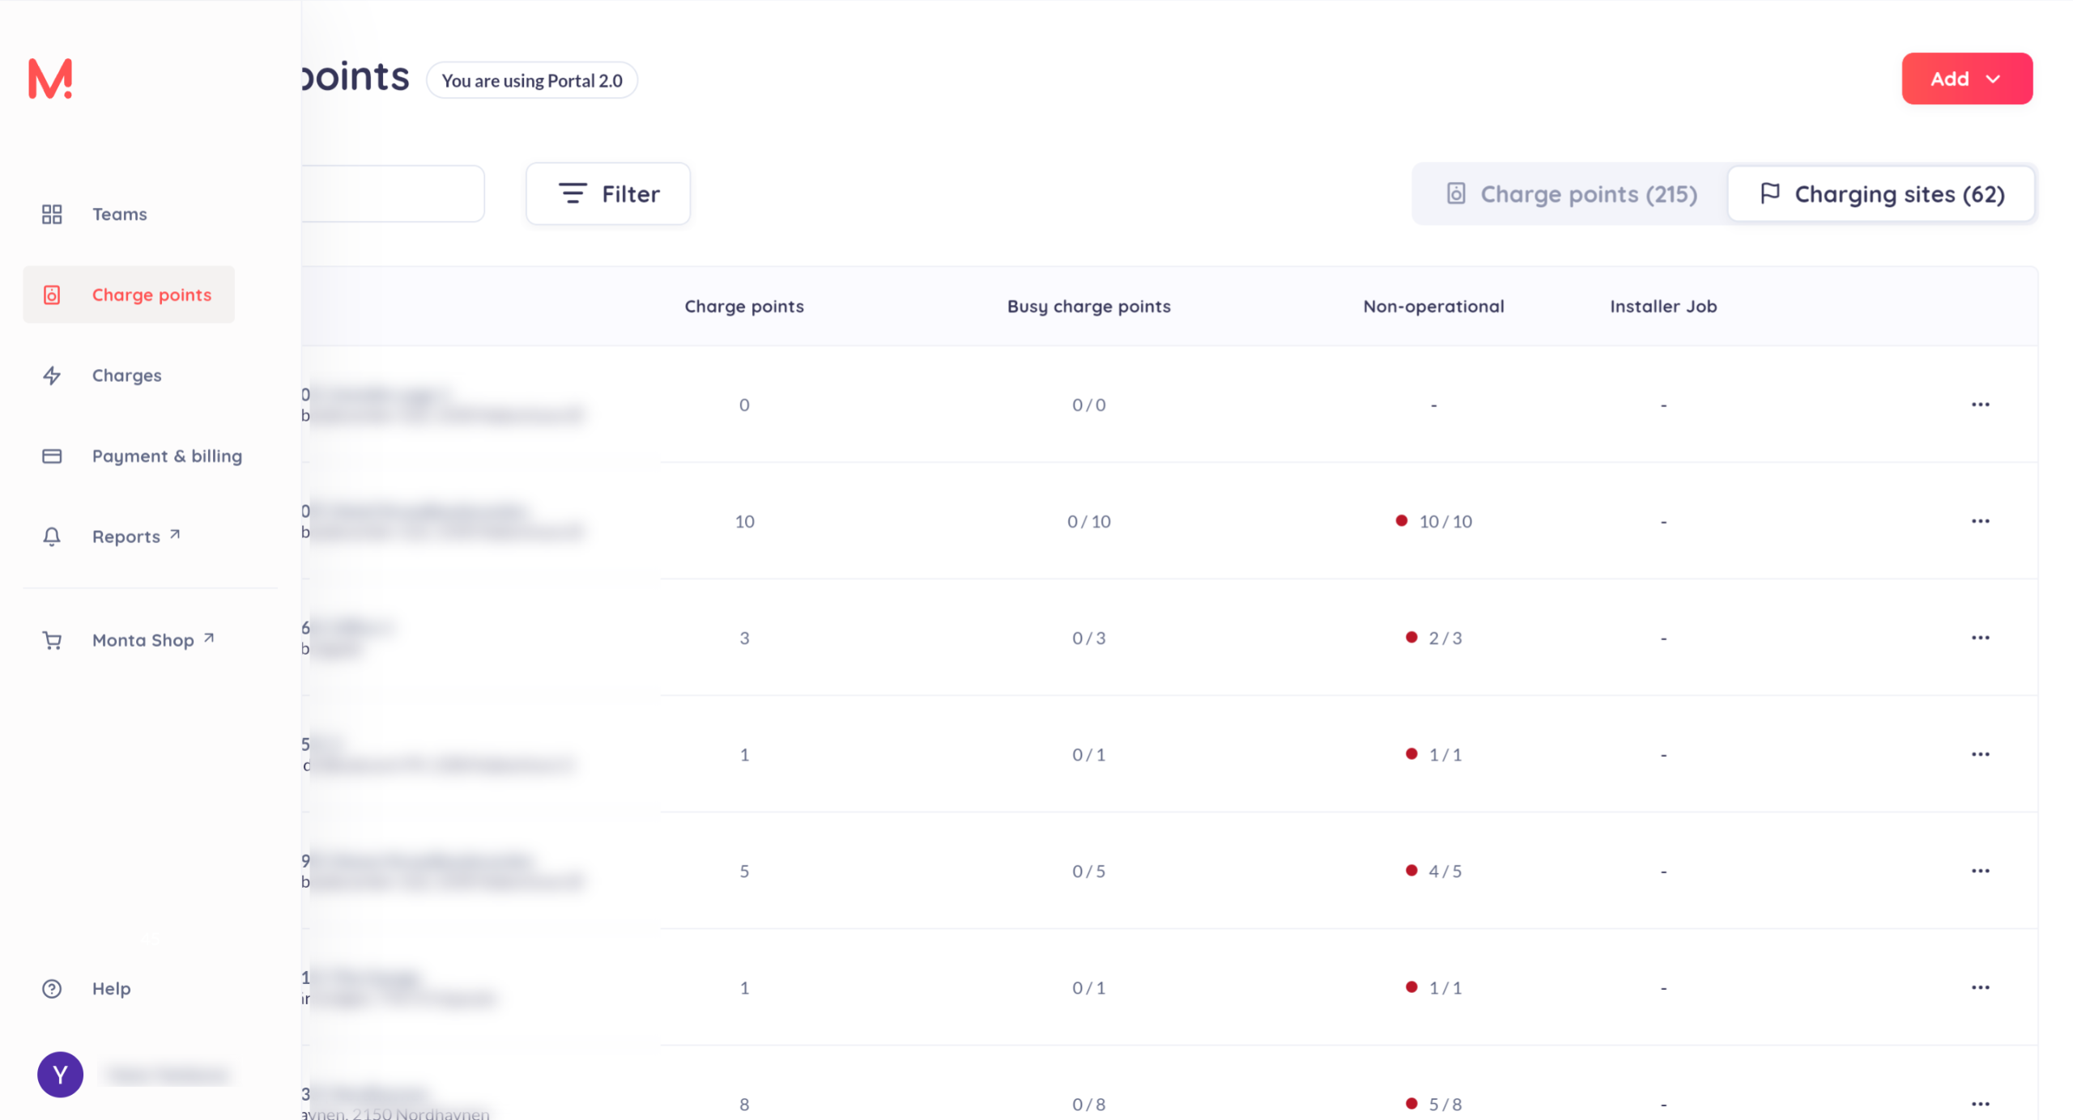Click the Busy charge points column header

tap(1088, 306)
